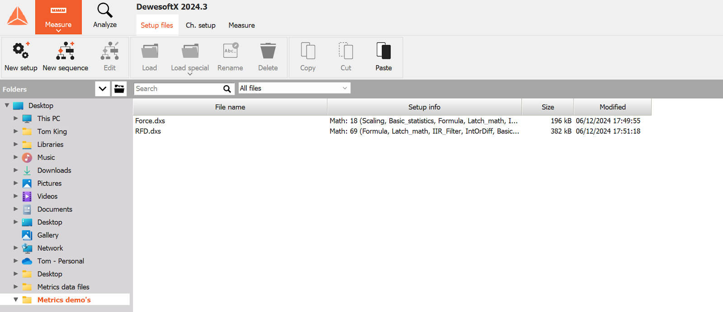Open the Measure mode button
The image size is (723, 312).
(x=58, y=17)
